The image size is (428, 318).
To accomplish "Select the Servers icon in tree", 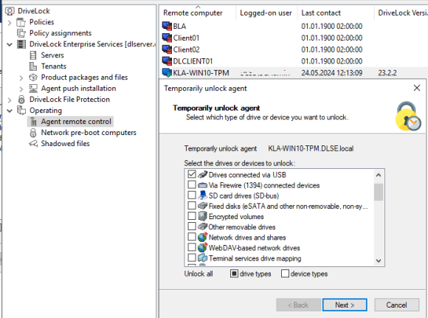I will (33, 55).
